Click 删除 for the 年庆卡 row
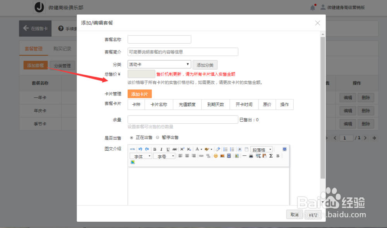The image size is (387, 228). tap(366, 111)
